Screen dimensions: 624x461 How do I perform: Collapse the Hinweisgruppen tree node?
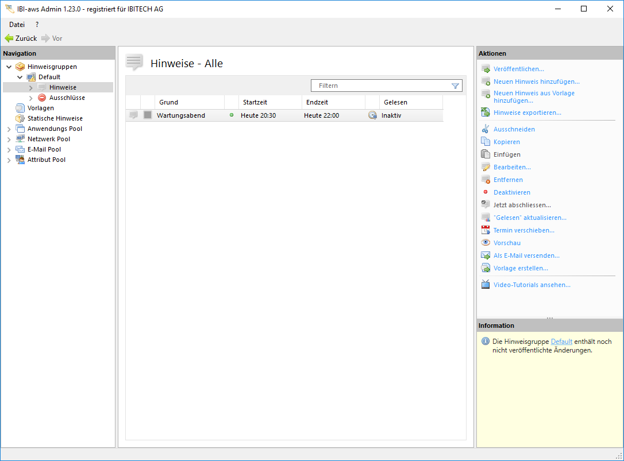[9, 67]
